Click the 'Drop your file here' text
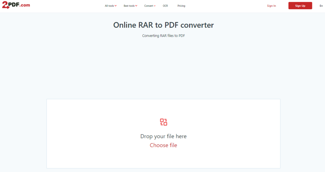This screenshot has height=172, width=325. (x=163, y=136)
